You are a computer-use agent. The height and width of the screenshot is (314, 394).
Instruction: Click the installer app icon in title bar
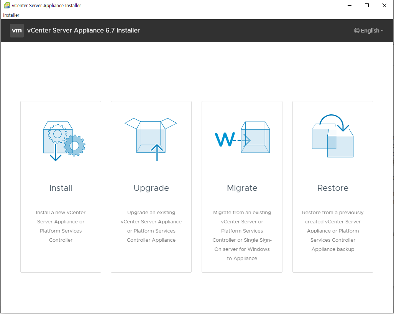[x=7, y=5]
